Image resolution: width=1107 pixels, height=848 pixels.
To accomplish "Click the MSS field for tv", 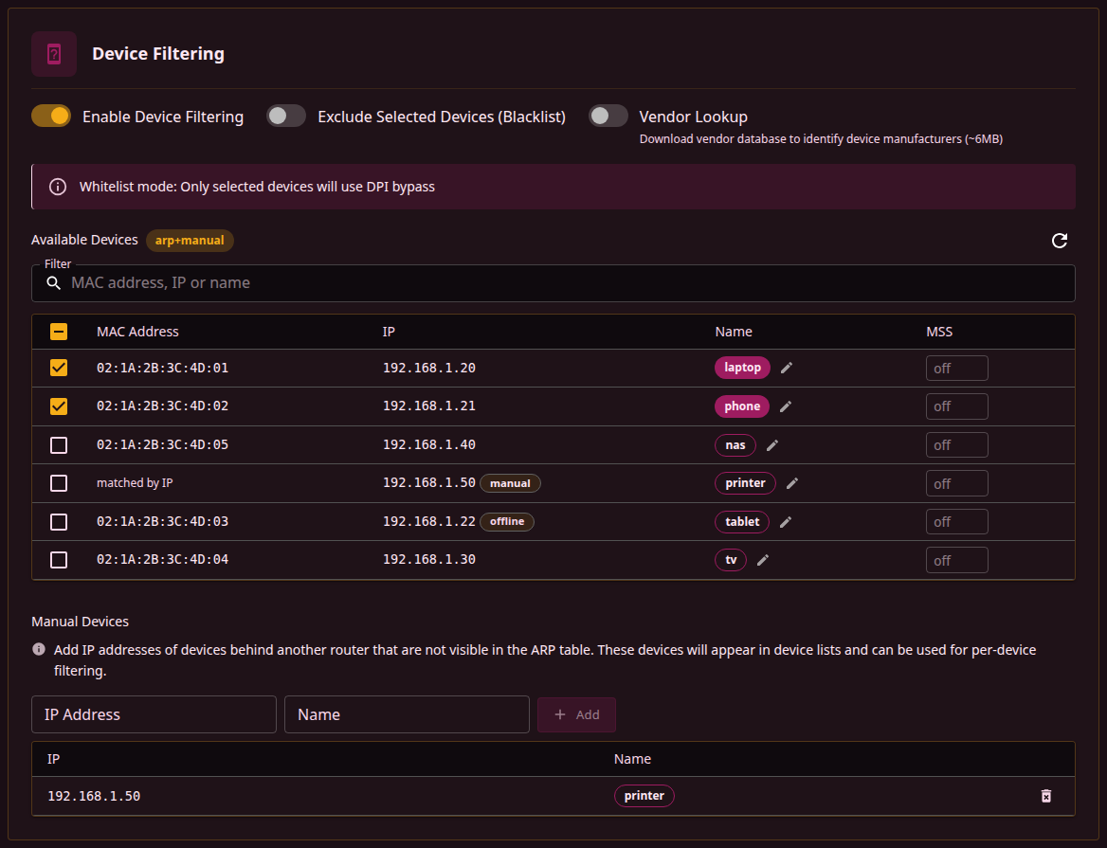I will (956, 560).
